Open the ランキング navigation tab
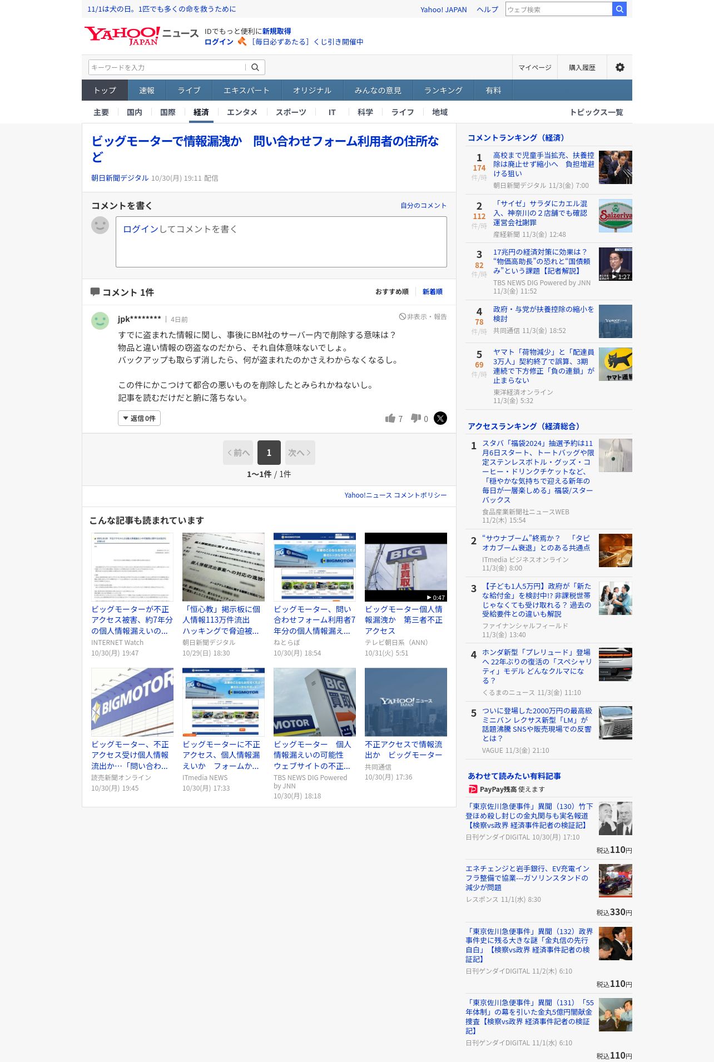The image size is (714, 1062). [443, 90]
